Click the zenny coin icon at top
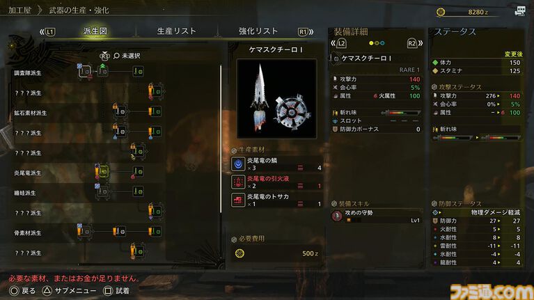This screenshot has width=534, height=300. 441,12
